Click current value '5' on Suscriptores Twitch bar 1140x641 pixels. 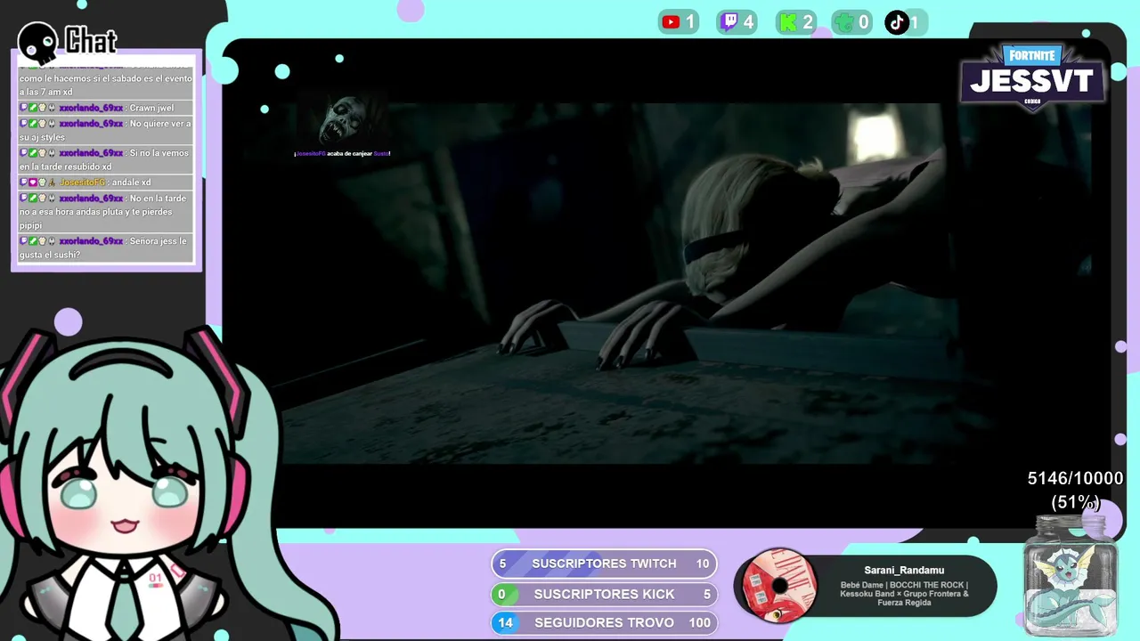(x=502, y=564)
